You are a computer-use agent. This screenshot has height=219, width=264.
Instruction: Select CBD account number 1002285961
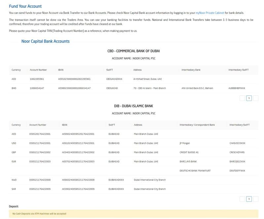(x=37, y=79)
